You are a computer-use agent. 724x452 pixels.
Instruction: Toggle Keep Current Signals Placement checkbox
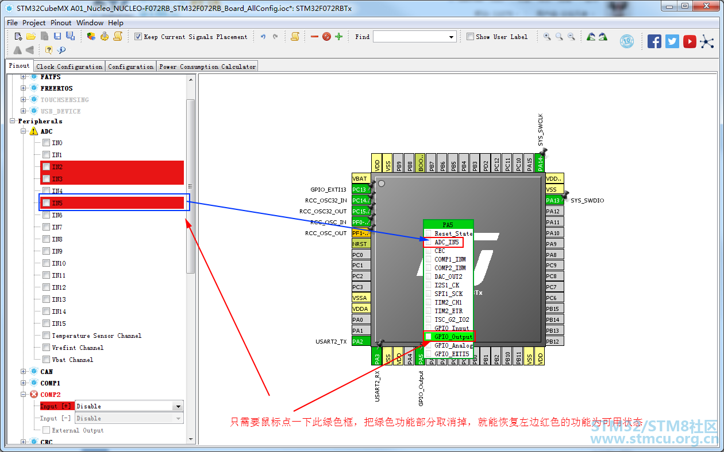tap(138, 37)
